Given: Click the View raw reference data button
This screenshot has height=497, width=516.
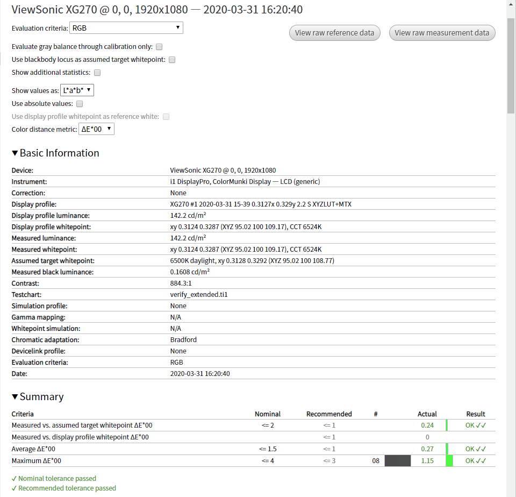Looking at the screenshot, I should coord(334,33).
